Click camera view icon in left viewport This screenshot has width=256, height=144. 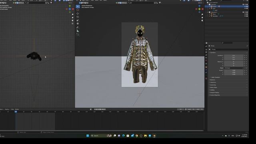(x=72, y=20)
